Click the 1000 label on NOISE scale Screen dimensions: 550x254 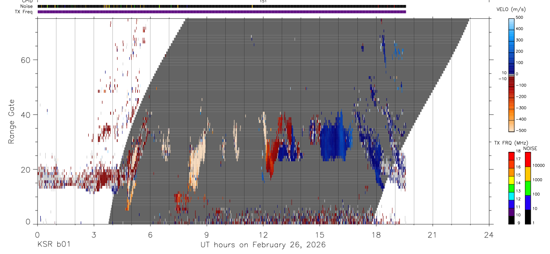pos(538,180)
